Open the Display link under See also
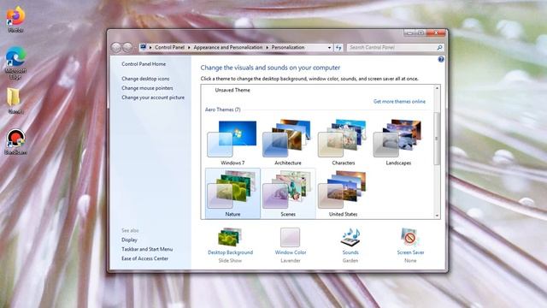Viewport: 547px width, 308px height. [129, 240]
